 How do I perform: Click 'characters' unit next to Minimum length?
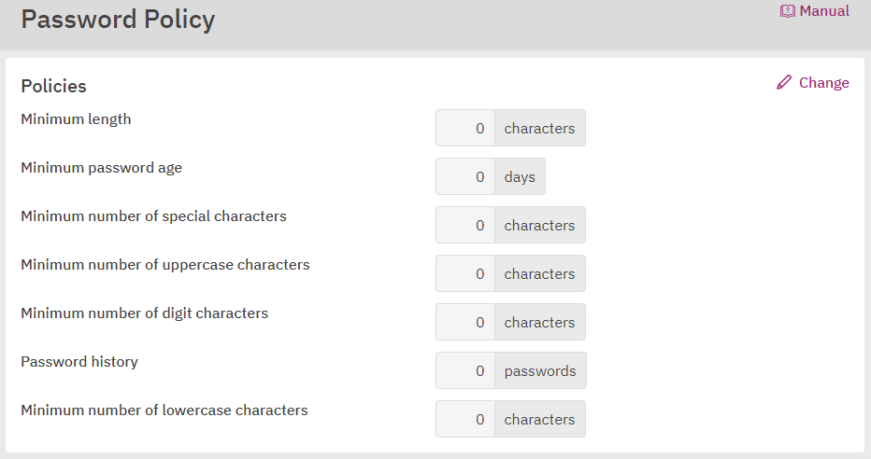[x=540, y=128]
